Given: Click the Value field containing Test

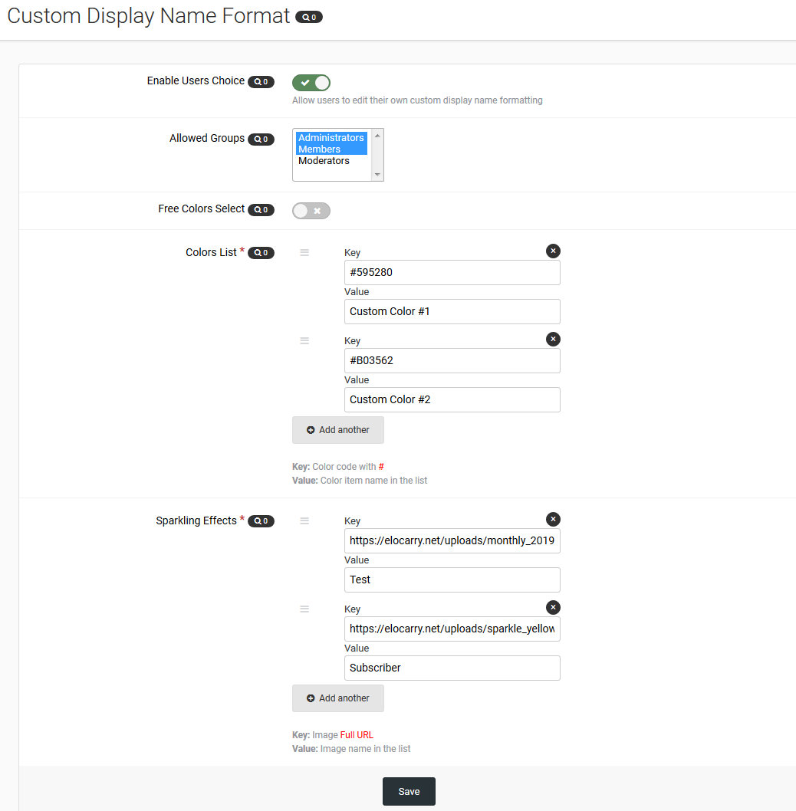Looking at the screenshot, I should coord(452,580).
